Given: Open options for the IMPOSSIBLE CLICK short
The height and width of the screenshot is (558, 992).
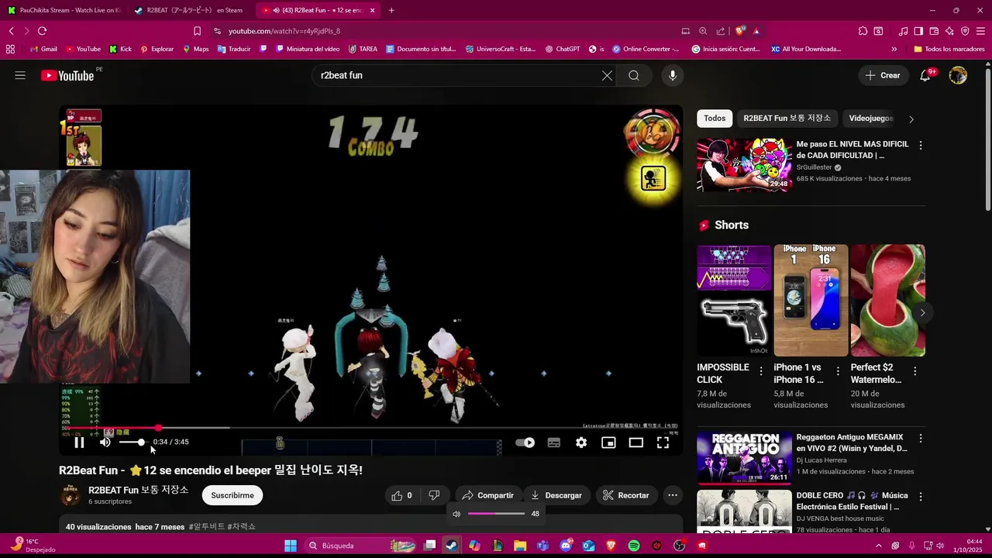Looking at the screenshot, I should click(x=761, y=371).
